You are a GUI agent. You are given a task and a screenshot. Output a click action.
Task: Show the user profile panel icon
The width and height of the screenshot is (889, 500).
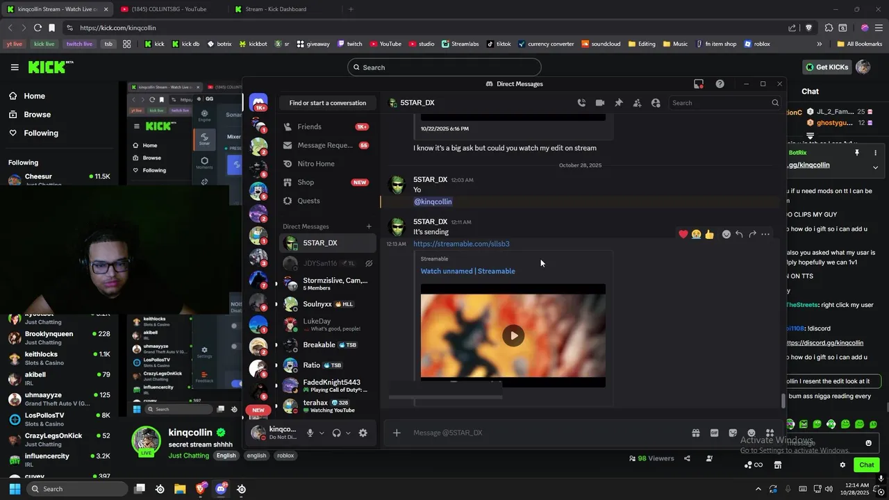click(656, 103)
